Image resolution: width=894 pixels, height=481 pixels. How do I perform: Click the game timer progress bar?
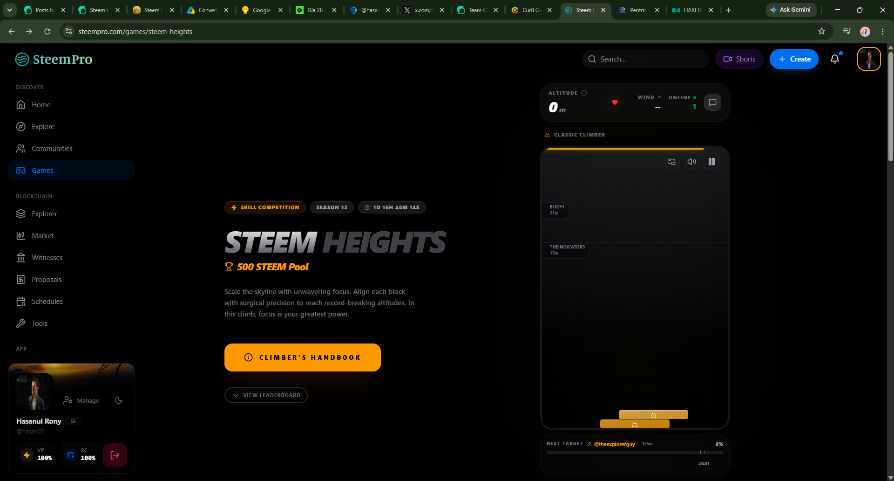624,149
